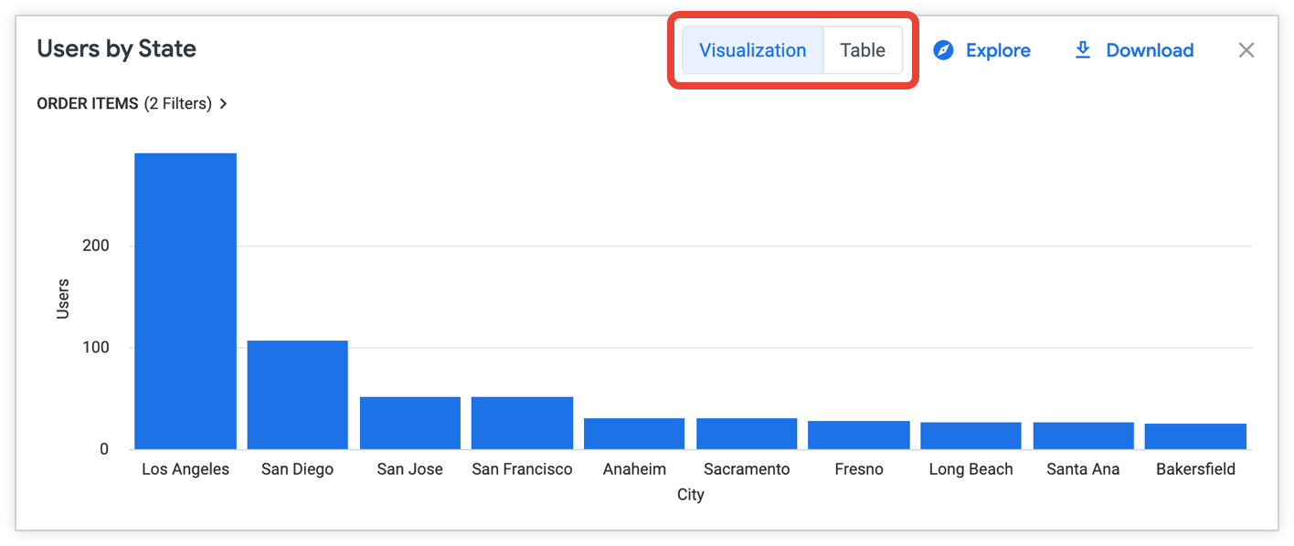Click the Download arrow icon
1294x546 pixels.
tap(1083, 50)
